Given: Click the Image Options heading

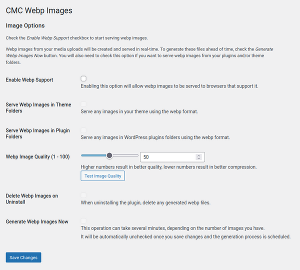Looking at the screenshot, I should 25,25.
